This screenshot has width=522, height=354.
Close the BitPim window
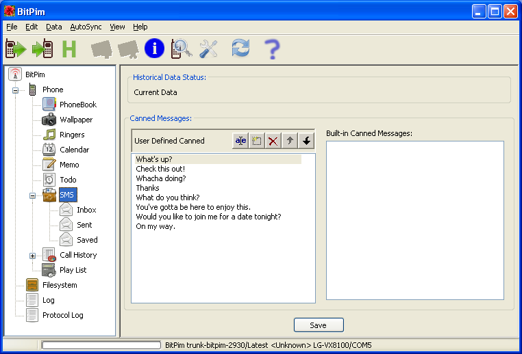click(510, 12)
